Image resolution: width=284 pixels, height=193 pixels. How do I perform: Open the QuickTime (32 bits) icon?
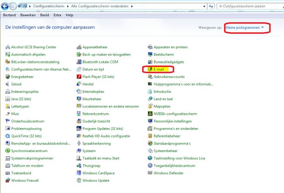coord(8,136)
